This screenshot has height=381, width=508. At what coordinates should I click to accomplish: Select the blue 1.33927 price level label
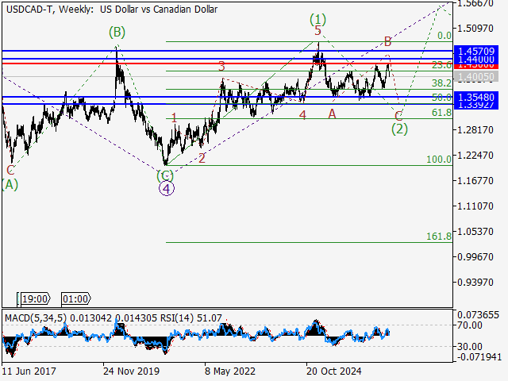pos(476,106)
